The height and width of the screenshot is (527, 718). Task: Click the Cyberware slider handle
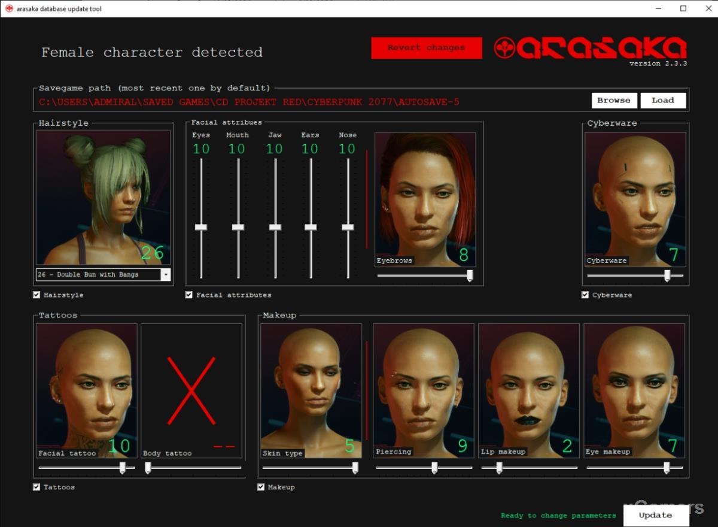(x=667, y=275)
